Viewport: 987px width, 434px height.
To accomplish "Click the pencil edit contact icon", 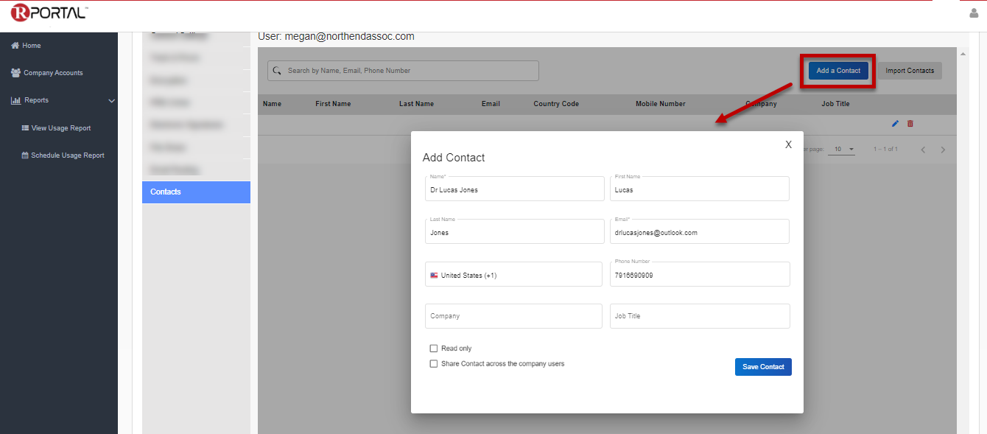I will coord(895,124).
